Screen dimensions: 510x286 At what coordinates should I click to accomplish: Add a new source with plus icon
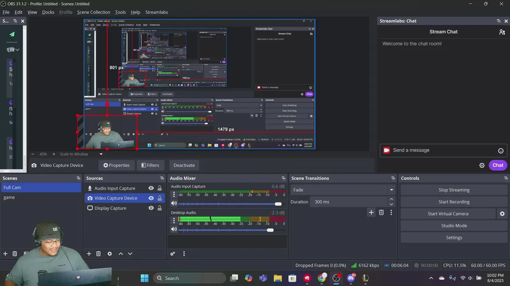click(x=89, y=254)
